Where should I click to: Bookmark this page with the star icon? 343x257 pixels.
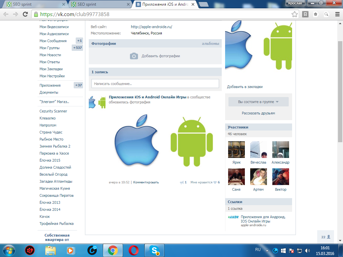294,14
